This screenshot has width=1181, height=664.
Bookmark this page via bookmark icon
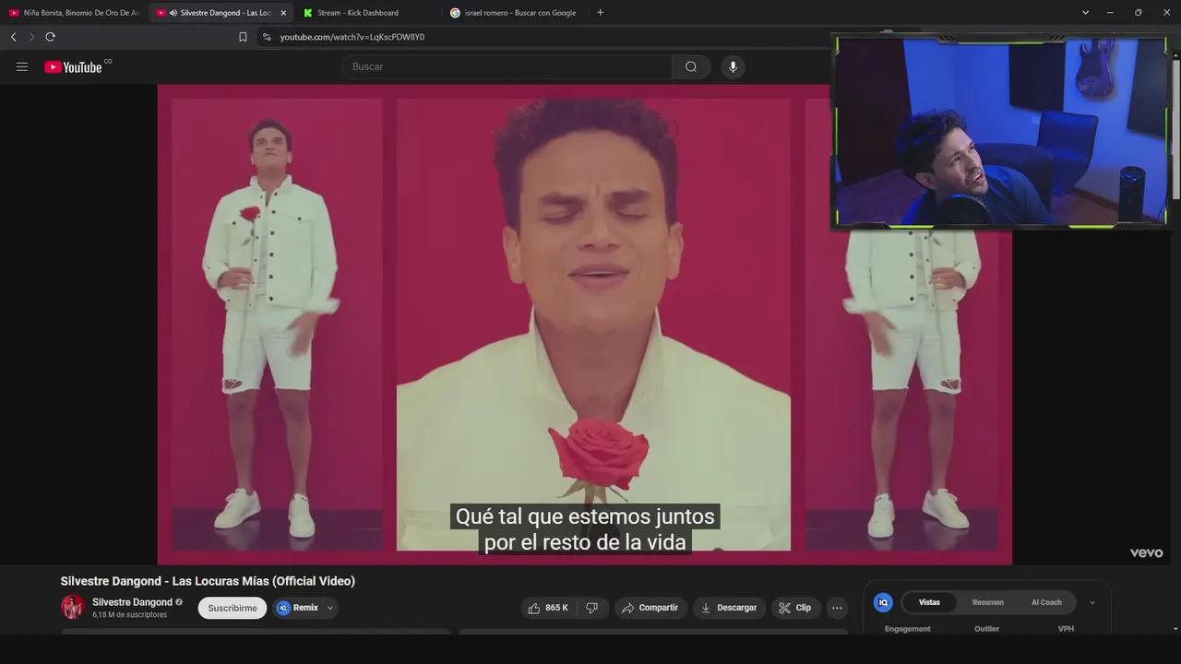[x=243, y=37]
